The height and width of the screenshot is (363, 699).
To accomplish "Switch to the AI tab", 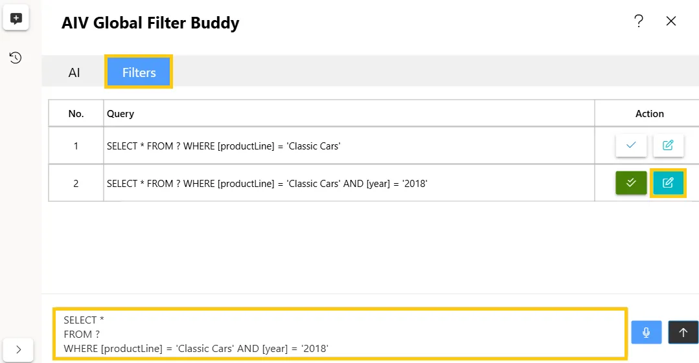I will pyautogui.click(x=74, y=72).
